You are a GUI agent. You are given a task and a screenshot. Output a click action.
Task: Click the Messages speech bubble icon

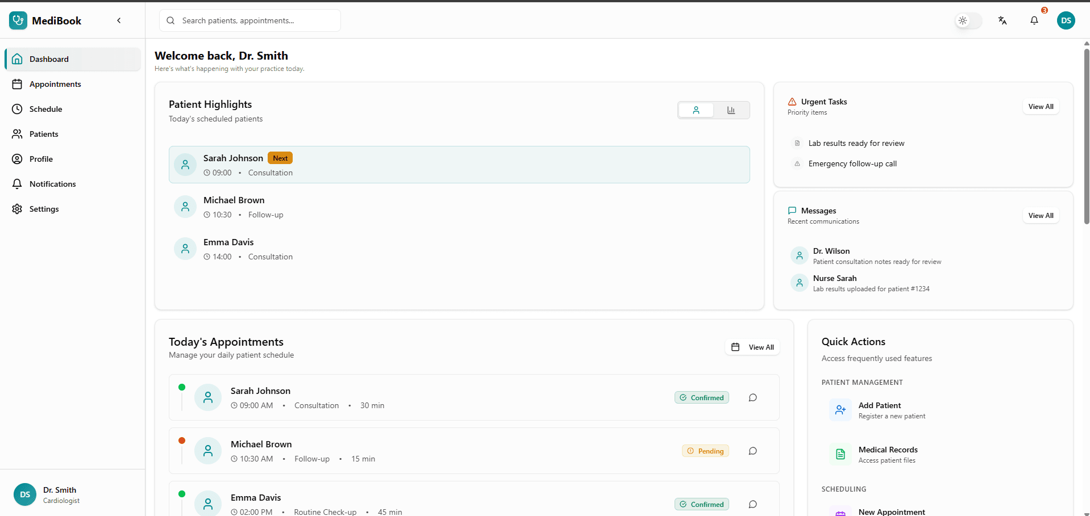[x=792, y=211]
